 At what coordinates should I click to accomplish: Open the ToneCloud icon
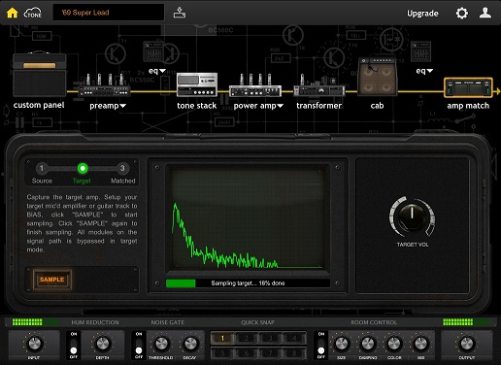33,13
